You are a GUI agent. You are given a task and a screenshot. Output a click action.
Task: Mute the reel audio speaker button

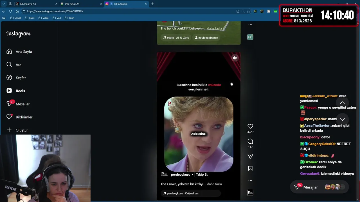[235, 58]
